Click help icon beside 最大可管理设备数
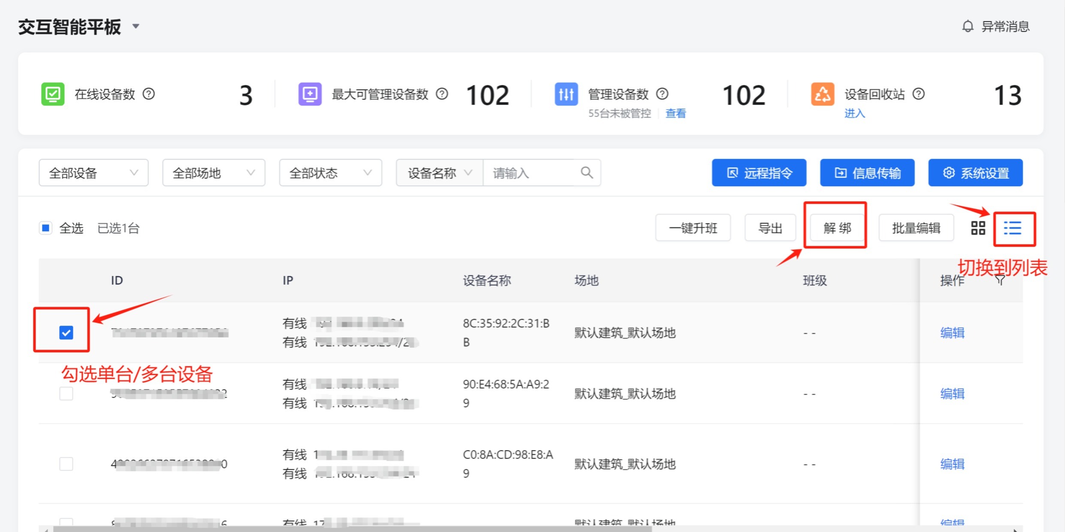Image resolution: width=1065 pixels, height=532 pixels. (x=442, y=94)
